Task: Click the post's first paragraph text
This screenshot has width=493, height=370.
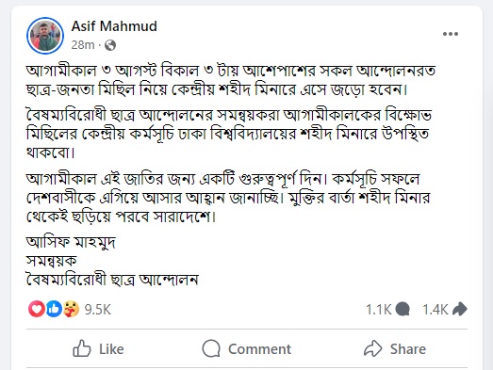Action: pyautogui.click(x=231, y=80)
